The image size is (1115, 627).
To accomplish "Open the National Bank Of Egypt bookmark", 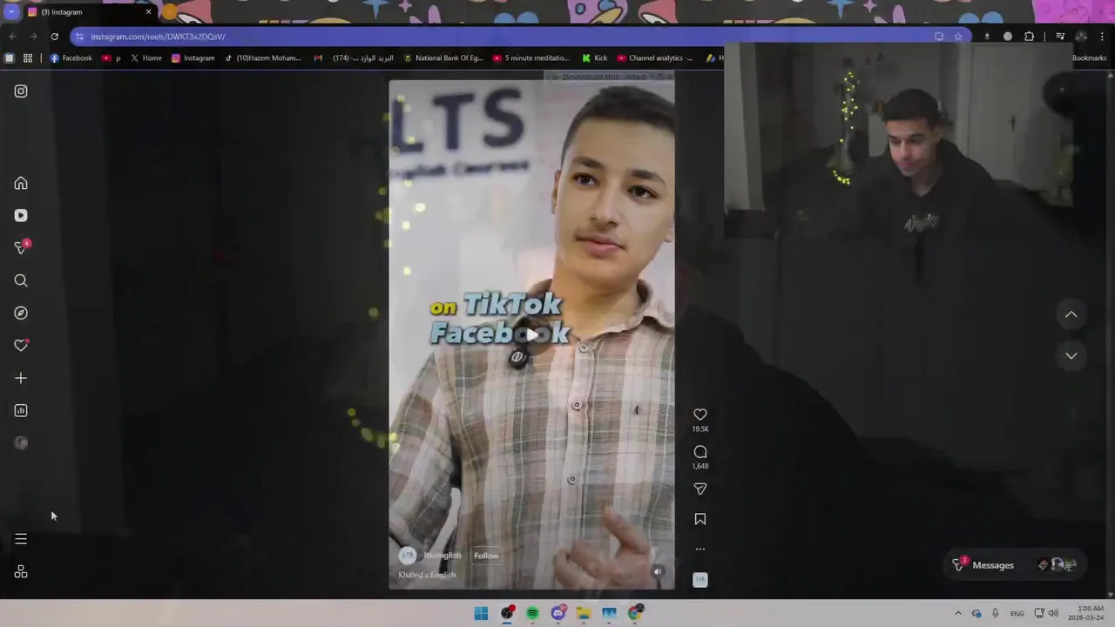I will pos(443,58).
